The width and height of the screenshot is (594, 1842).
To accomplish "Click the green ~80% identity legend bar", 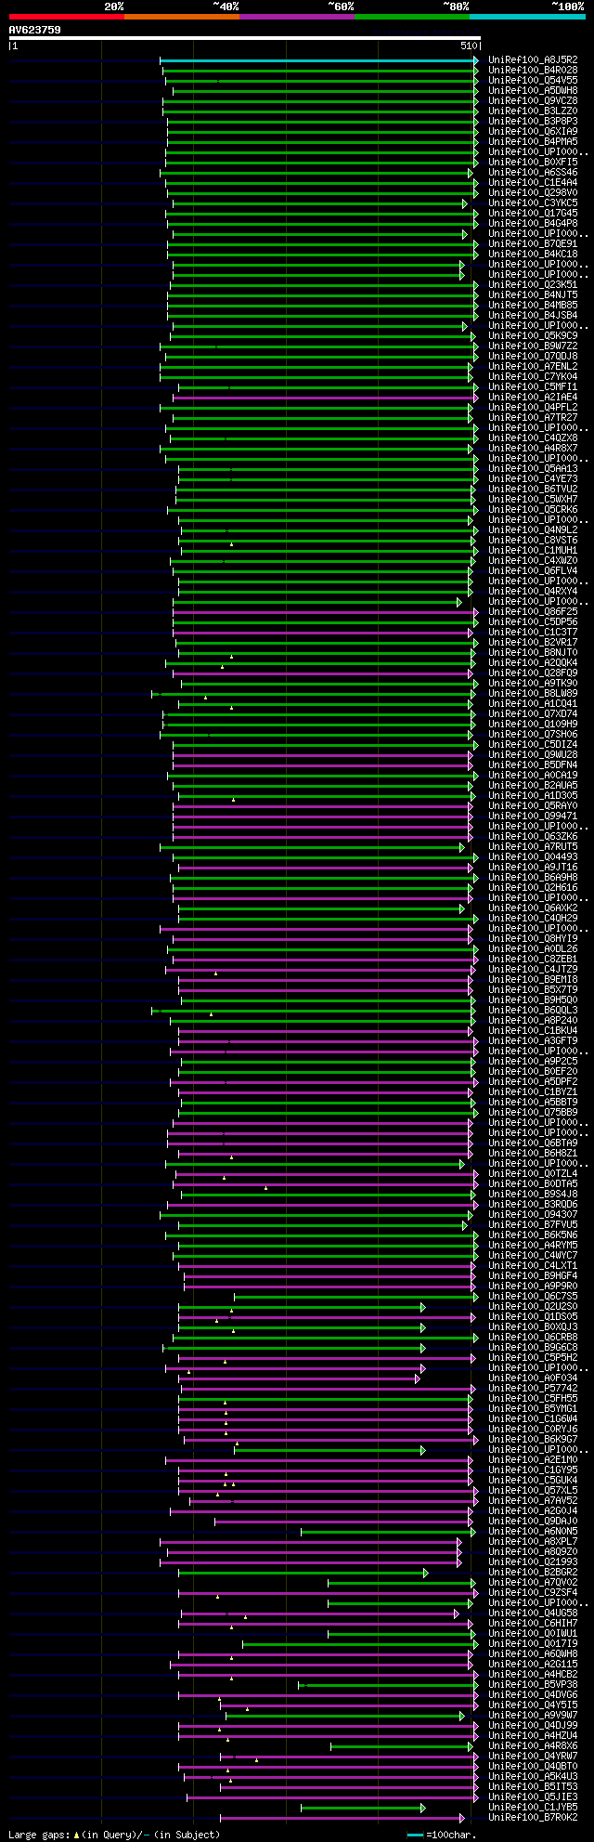I will 412,17.
